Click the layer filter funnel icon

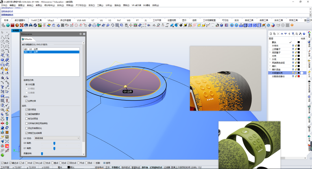pyautogui.click(x=293, y=34)
